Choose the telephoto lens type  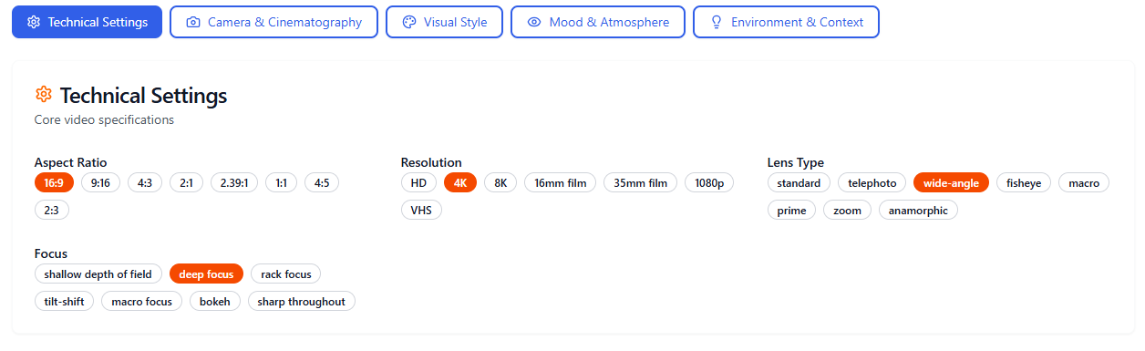point(872,182)
